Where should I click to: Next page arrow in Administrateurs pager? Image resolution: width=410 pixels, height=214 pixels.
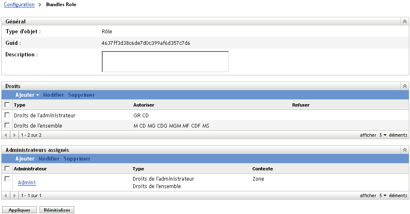[14, 195]
